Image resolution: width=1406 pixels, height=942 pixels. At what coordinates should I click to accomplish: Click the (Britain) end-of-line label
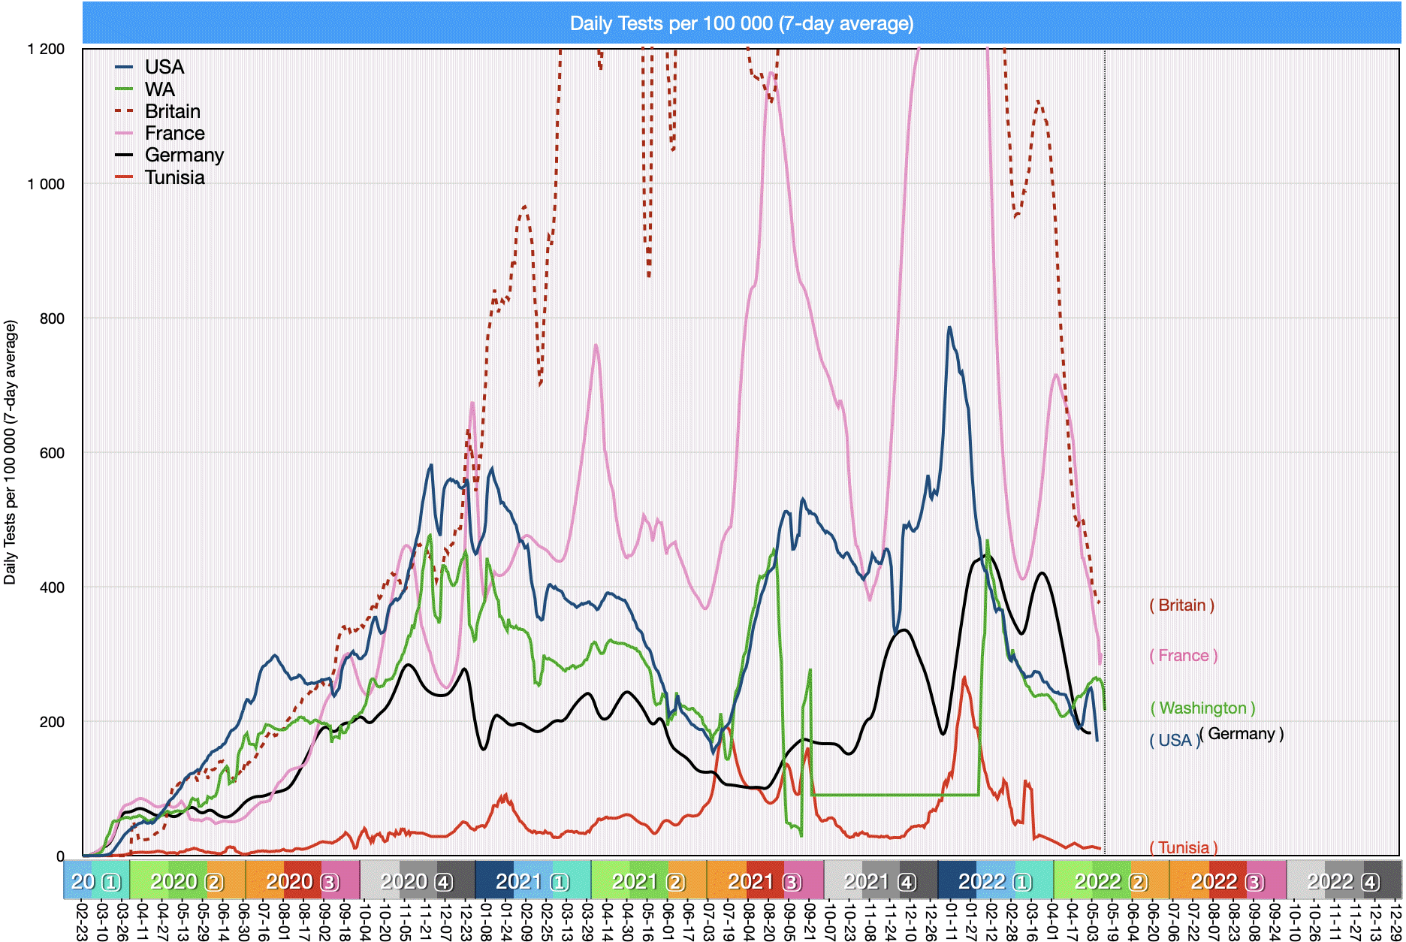1181,605
